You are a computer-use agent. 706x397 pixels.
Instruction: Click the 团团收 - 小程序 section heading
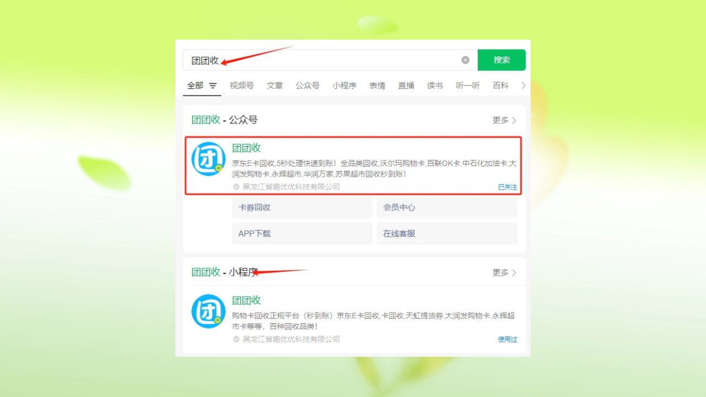coord(224,272)
